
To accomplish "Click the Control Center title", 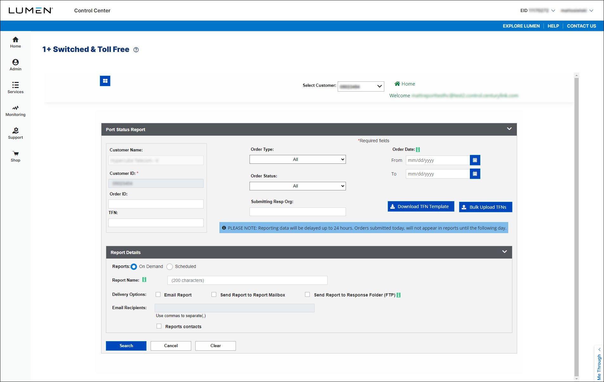I will (x=92, y=10).
